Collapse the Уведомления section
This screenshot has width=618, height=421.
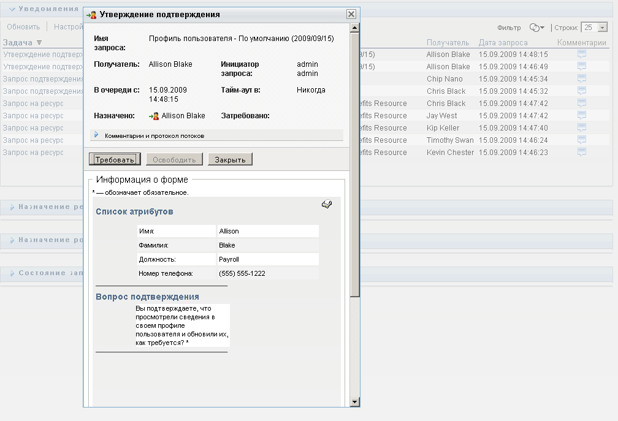pos(12,9)
